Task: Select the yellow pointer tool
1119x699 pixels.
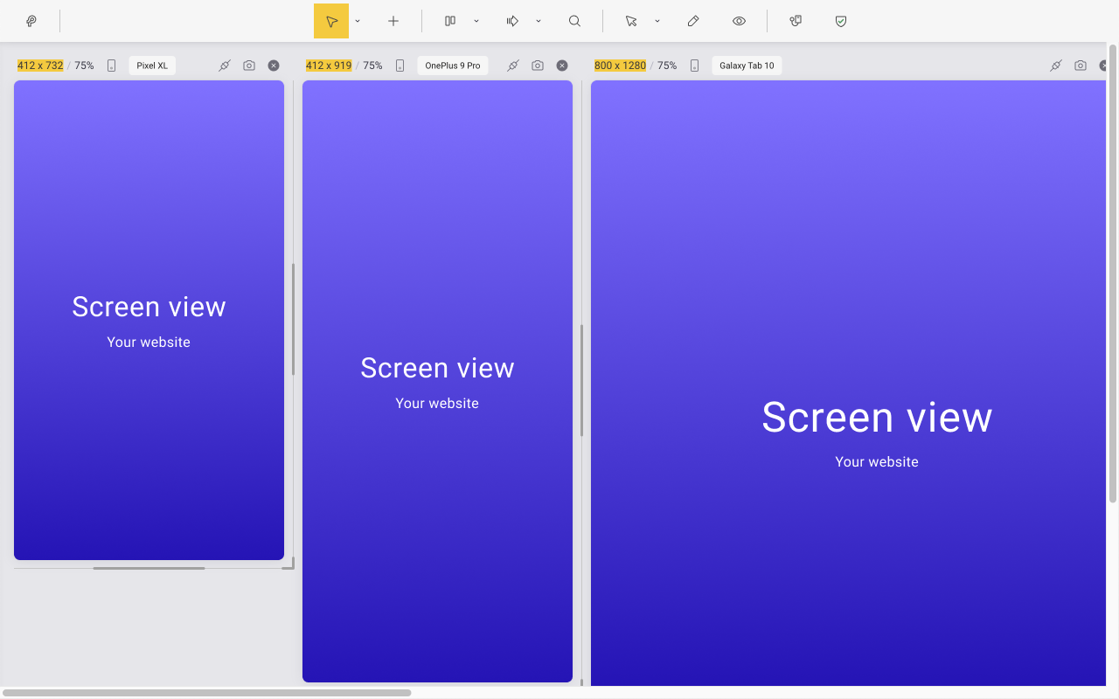Action: [331, 21]
